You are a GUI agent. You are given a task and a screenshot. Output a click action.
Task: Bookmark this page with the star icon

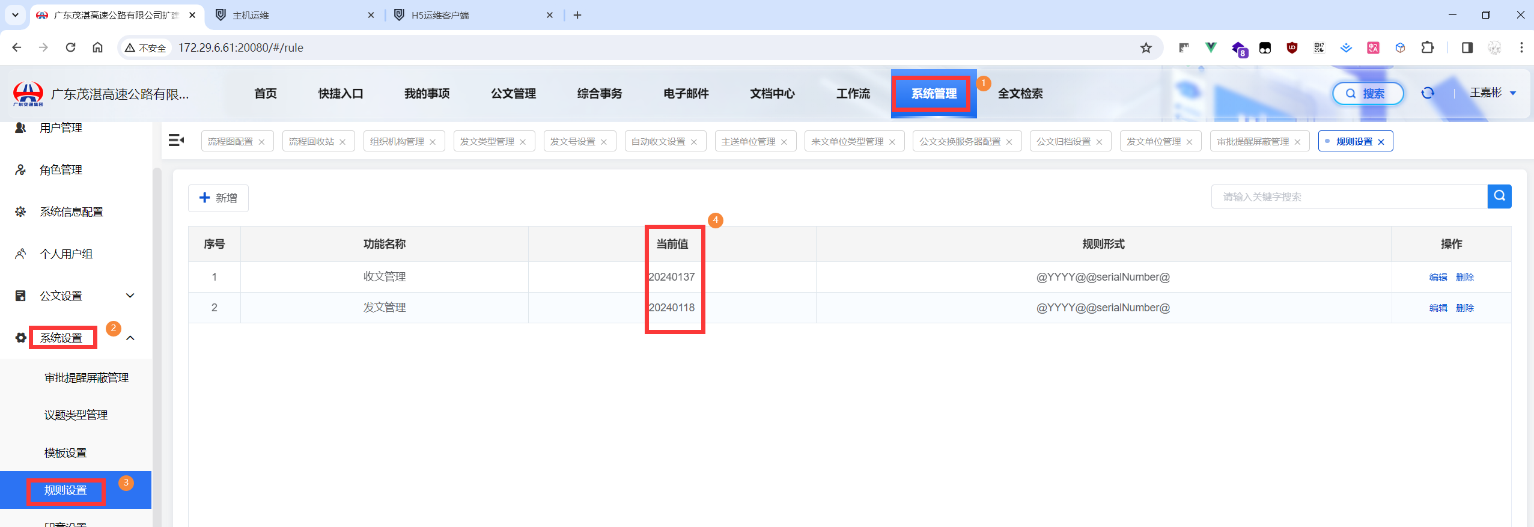point(1146,47)
